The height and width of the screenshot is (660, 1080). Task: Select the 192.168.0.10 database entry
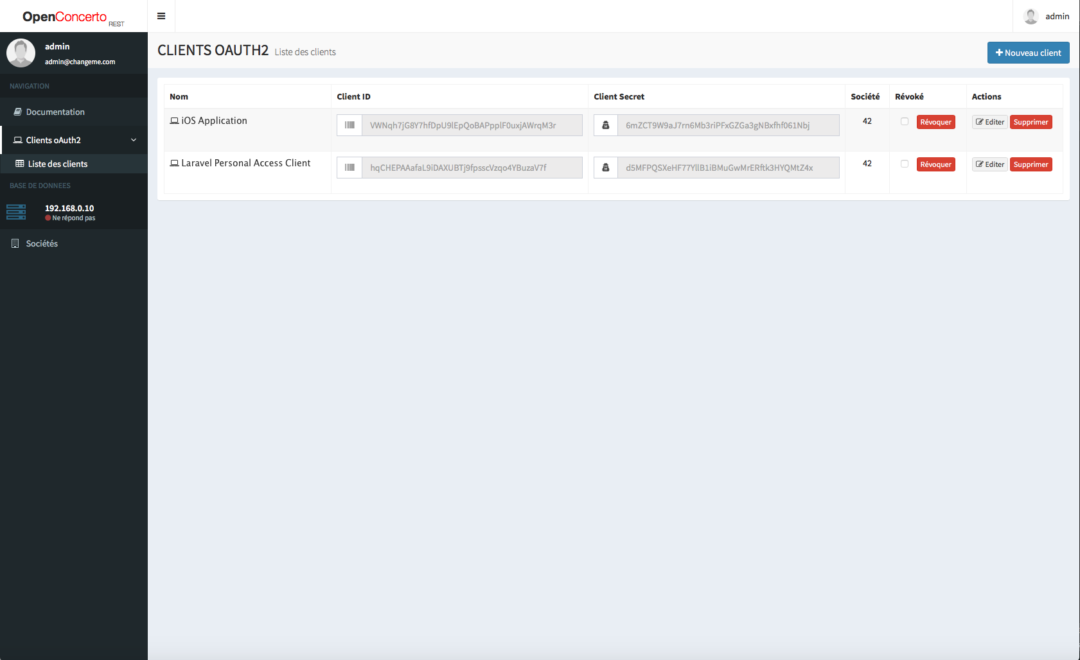tap(69, 208)
